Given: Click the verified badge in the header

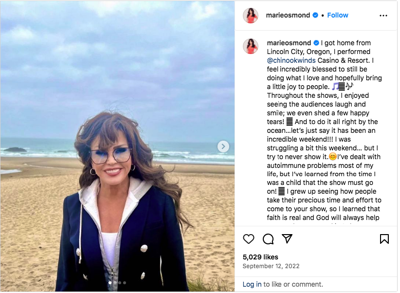Looking at the screenshot, I should click(315, 16).
